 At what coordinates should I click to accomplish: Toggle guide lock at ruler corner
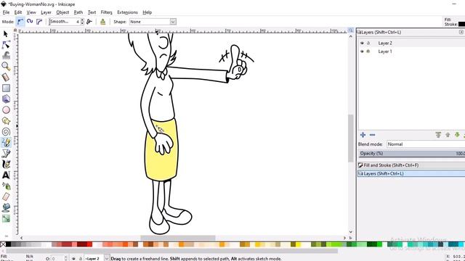click(x=15, y=30)
